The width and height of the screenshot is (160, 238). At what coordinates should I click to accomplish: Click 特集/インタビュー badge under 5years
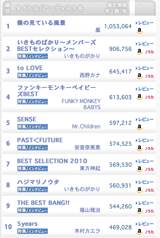tap(33, 231)
